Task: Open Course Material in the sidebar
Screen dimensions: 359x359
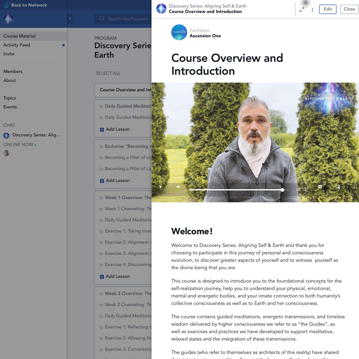Action: point(33,36)
